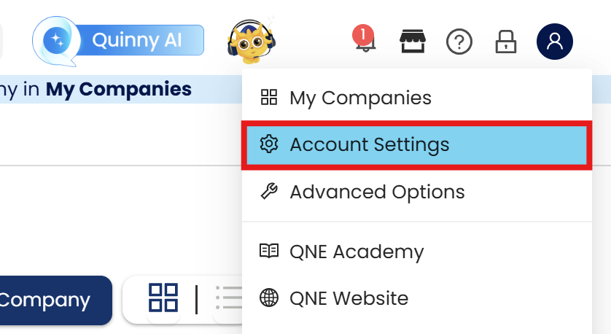This screenshot has width=611, height=334.
Task: Toggle the user profile avatar menu
Action: (x=555, y=42)
